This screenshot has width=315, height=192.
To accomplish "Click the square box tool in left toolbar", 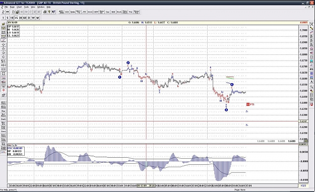I will pyautogui.click(x=4, y=74).
